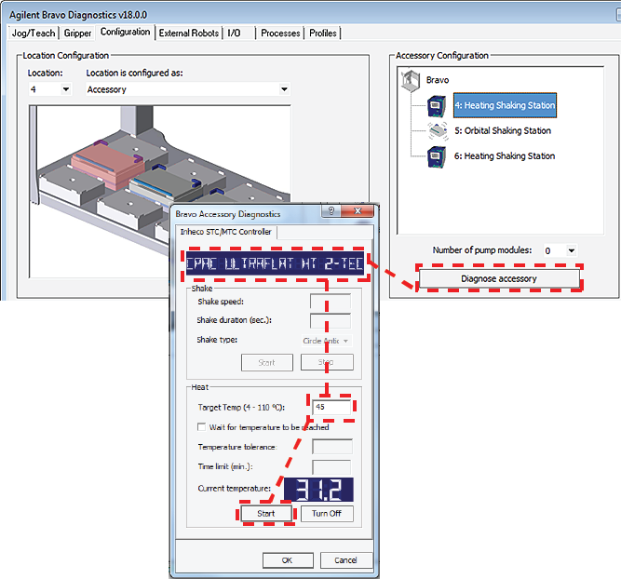This screenshot has width=621, height=579.
Task: Click Start in the Heat section
Action: [x=267, y=514]
